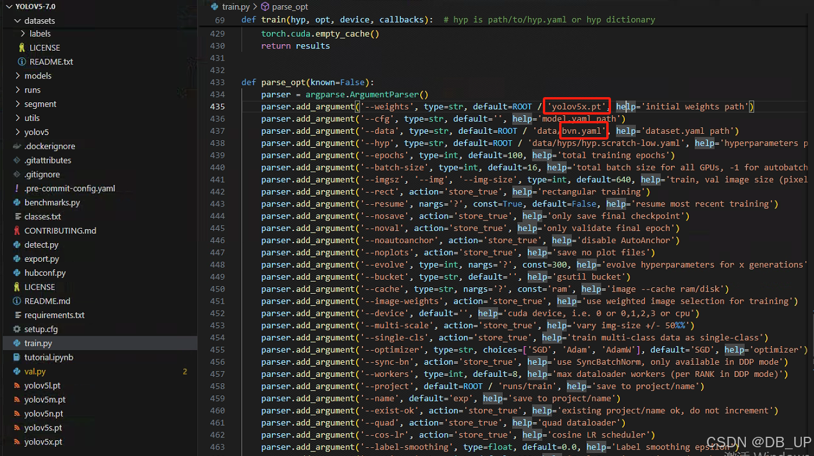This screenshot has height=456, width=814.
Task: Click LICENSE file icon under datasets
Action: [x=22, y=48]
